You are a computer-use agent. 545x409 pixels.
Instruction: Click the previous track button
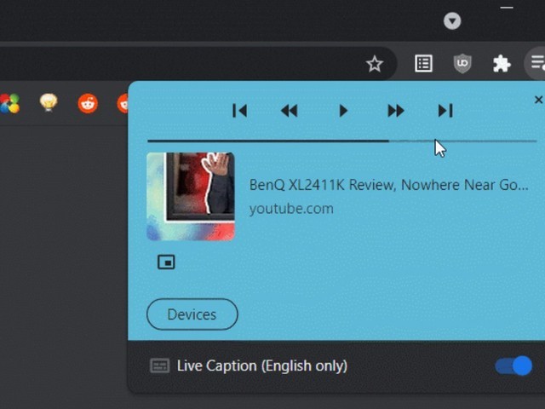(x=239, y=111)
